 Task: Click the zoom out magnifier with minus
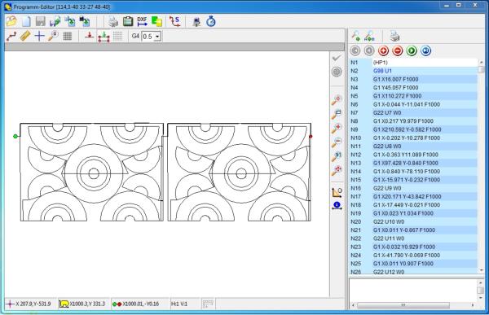click(337, 142)
